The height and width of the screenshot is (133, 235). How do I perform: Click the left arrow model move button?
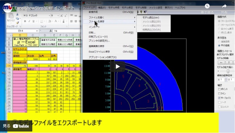coord(221,63)
